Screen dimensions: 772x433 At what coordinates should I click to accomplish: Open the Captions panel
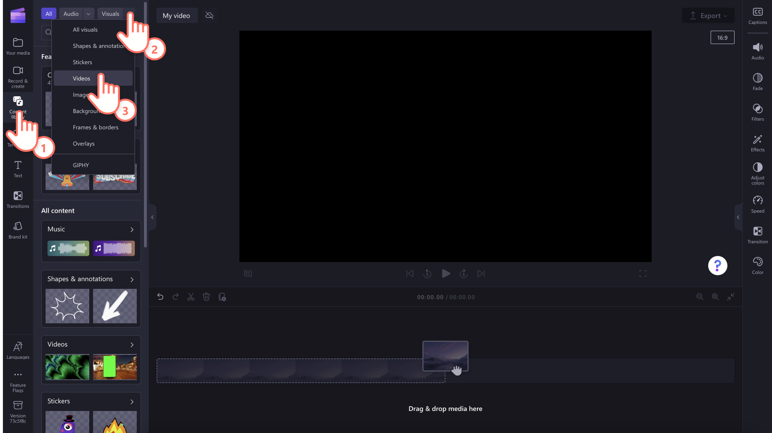click(757, 16)
